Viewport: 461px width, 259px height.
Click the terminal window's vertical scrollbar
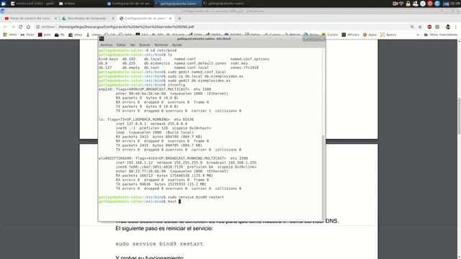[323, 178]
